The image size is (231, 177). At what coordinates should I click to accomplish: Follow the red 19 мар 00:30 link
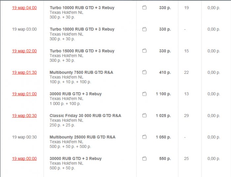click(24, 116)
